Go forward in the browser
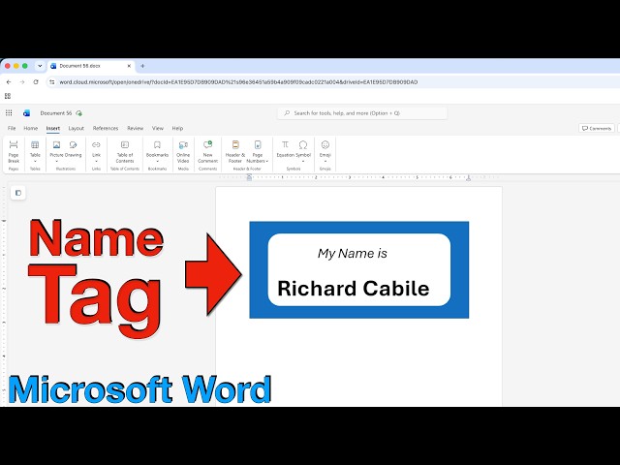The image size is (620, 465). pyautogui.click(x=22, y=81)
